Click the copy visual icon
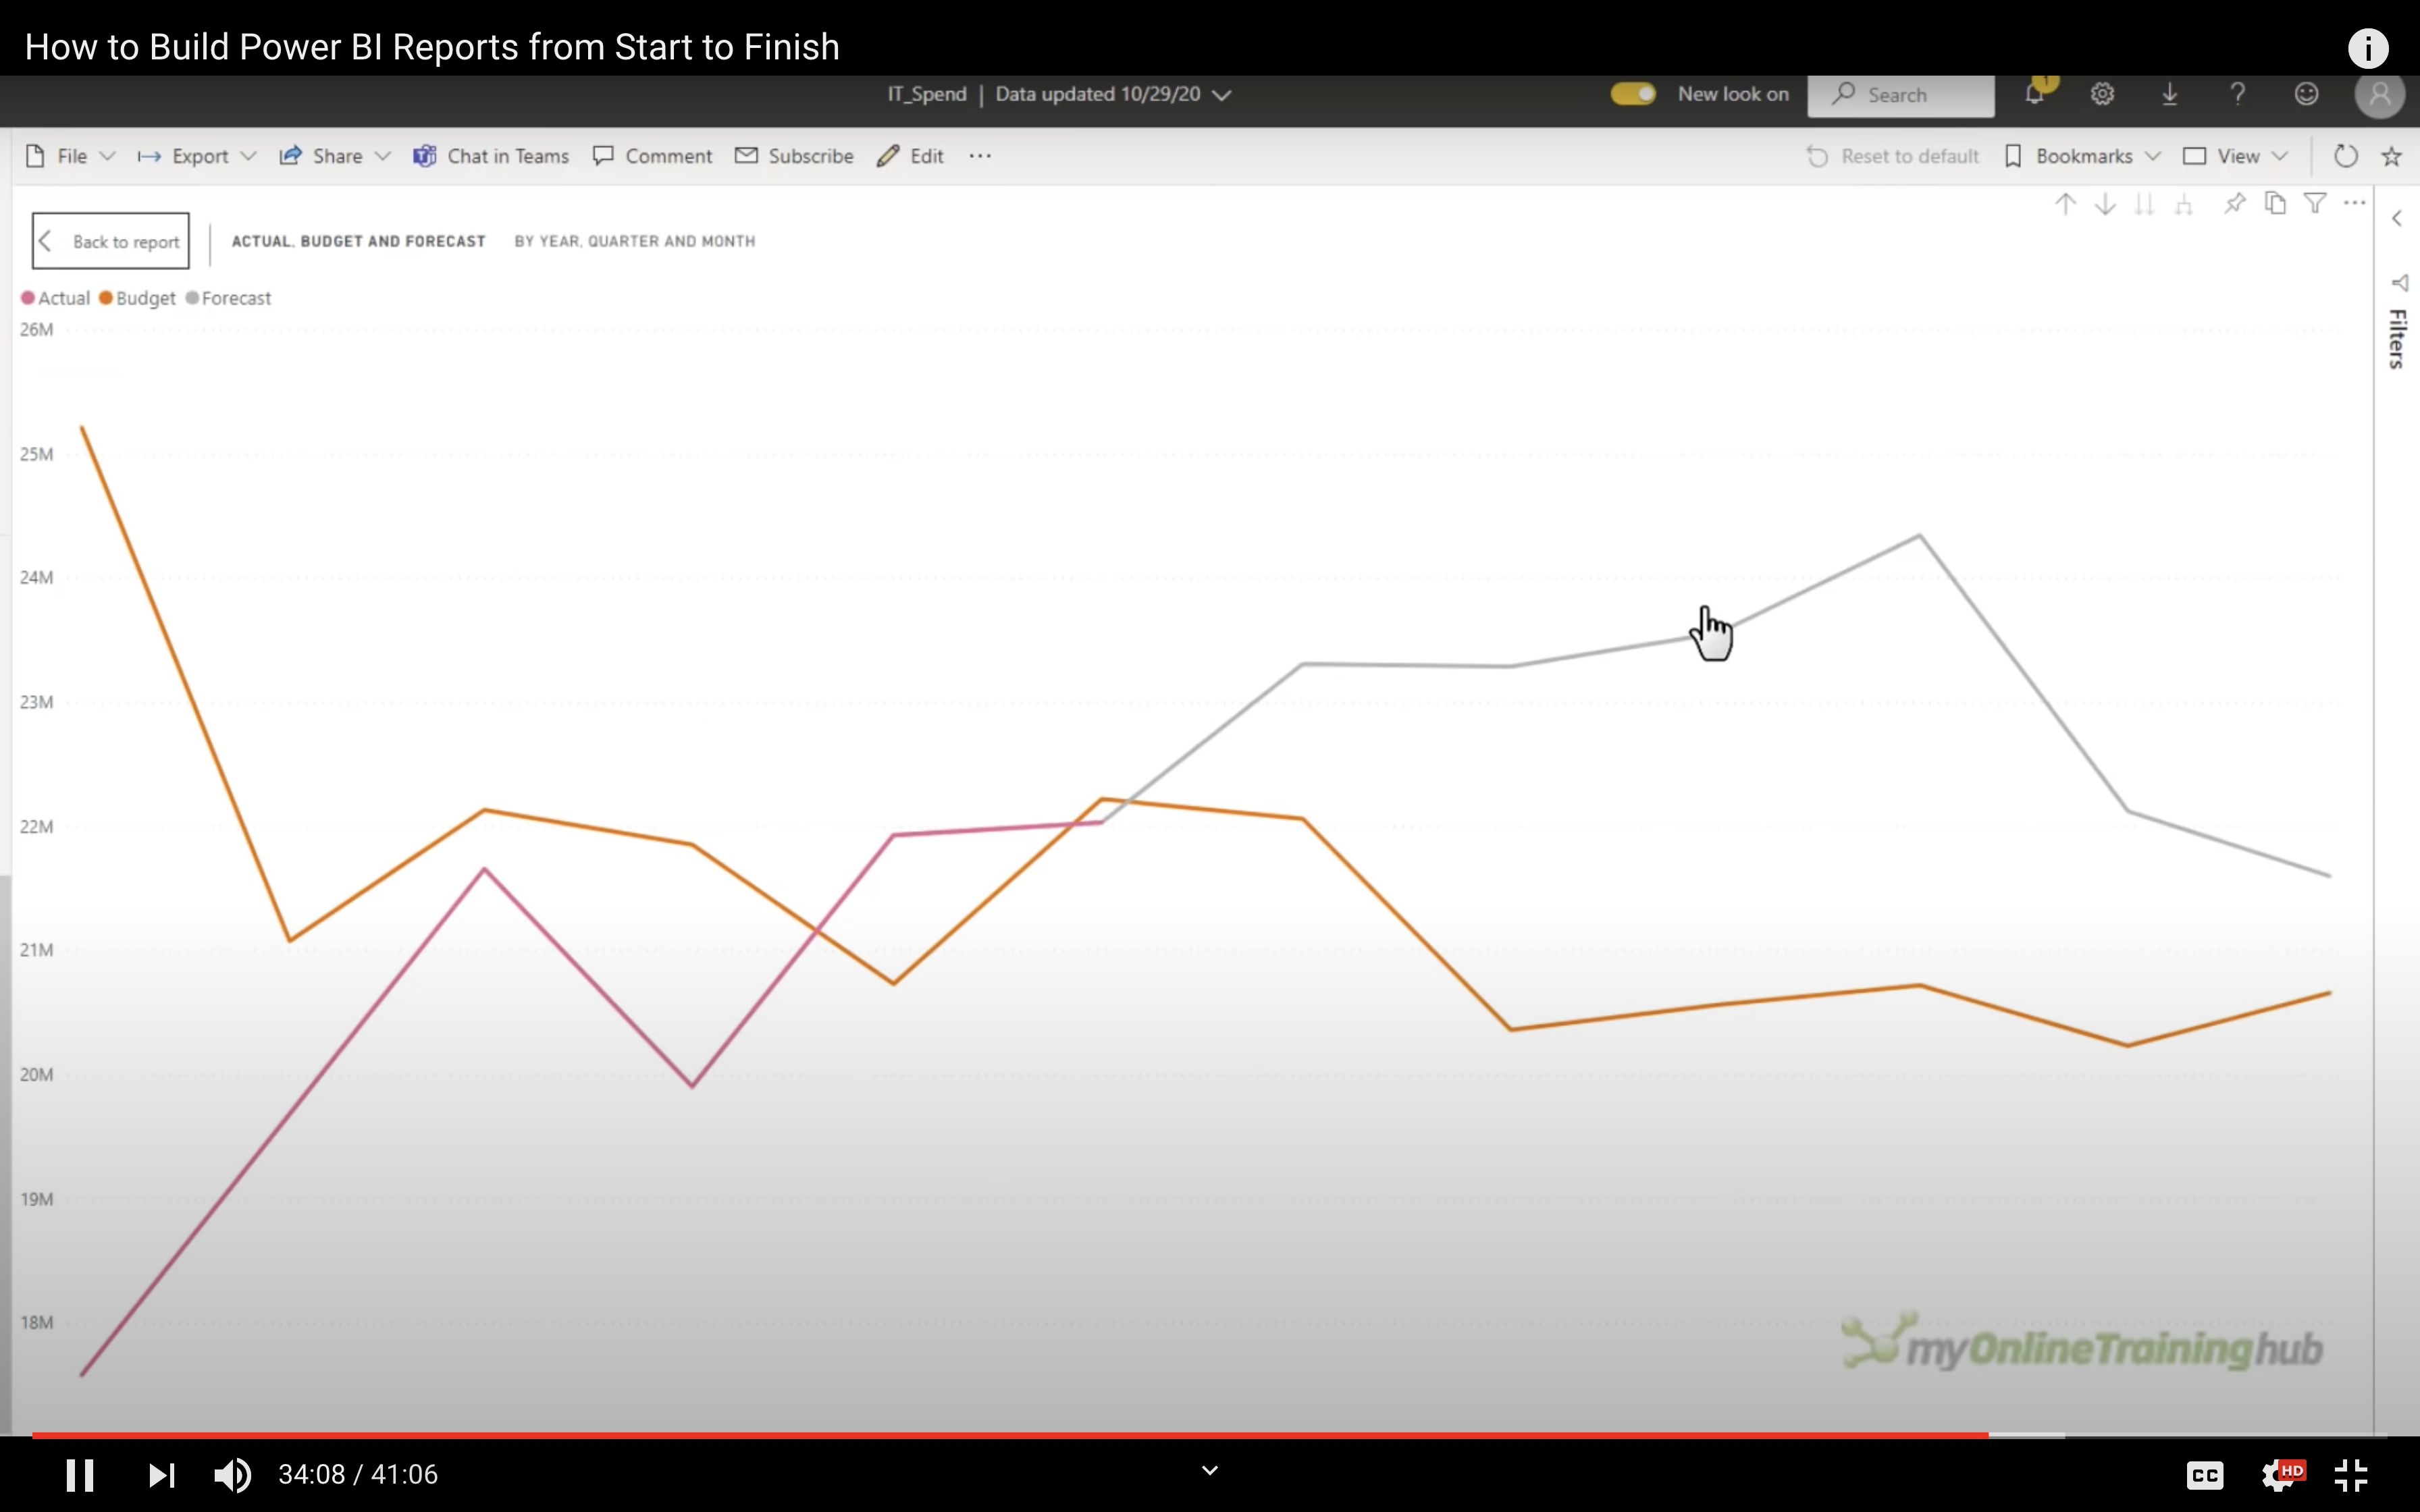2420x1512 pixels. coord(2275,204)
